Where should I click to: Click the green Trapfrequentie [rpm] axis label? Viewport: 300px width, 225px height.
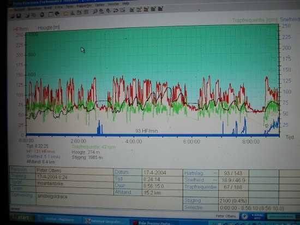click(255, 20)
